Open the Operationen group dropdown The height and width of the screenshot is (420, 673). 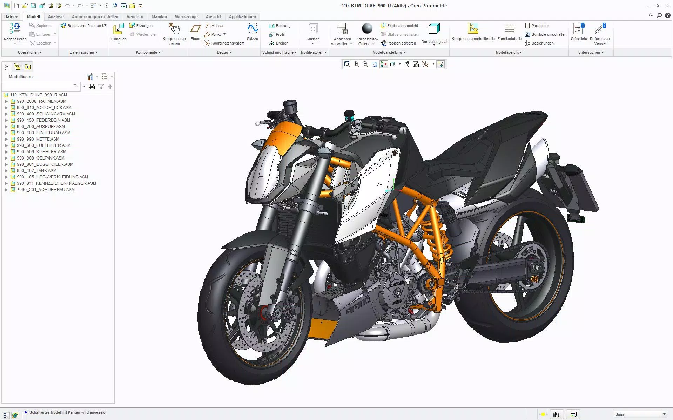tap(30, 52)
